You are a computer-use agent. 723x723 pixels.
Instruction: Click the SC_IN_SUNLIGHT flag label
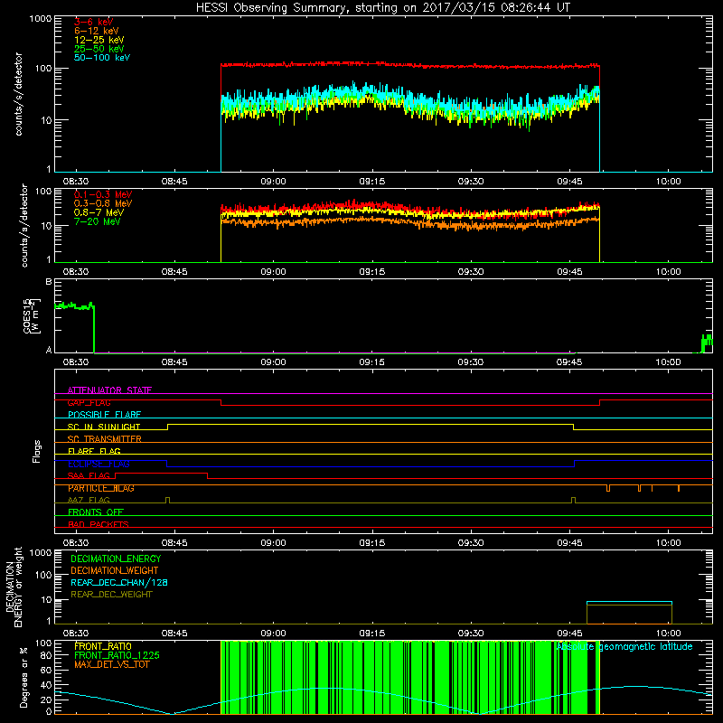tap(104, 427)
